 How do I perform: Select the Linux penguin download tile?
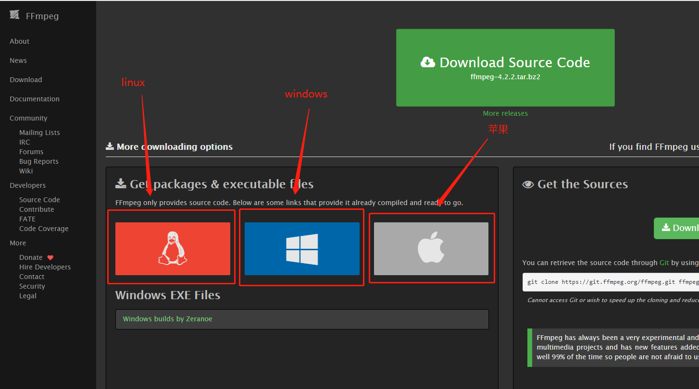[173, 249]
